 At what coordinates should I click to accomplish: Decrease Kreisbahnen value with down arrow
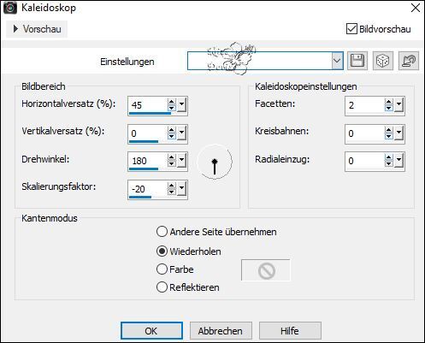click(388, 136)
